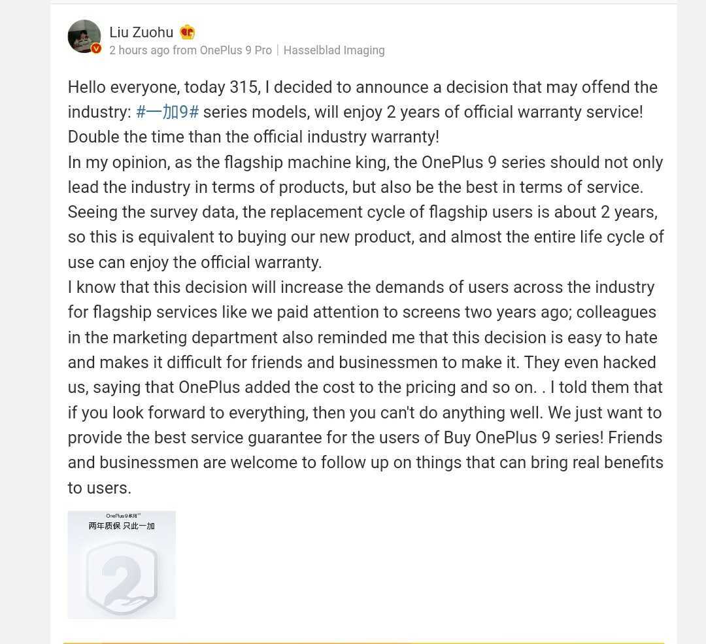Click the 'Double the time' sentence
Image resolution: width=706 pixels, height=644 pixels.
coord(254,137)
